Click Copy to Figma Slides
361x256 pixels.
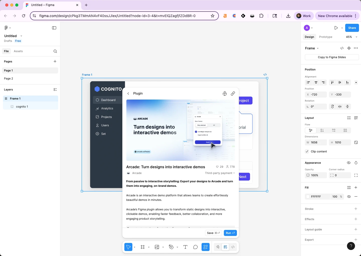pyautogui.click(x=332, y=57)
